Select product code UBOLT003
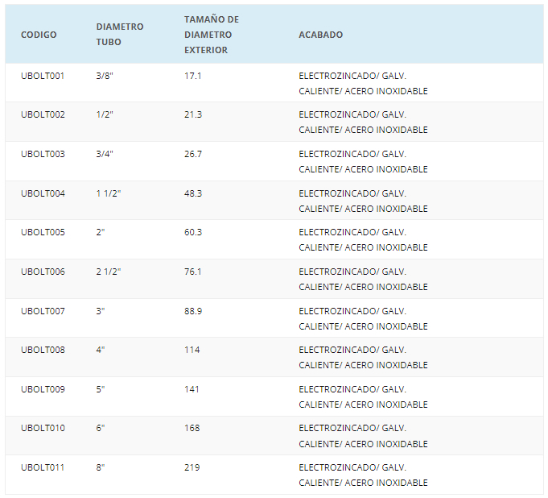Viewport: 548px width, 498px height. [43, 154]
